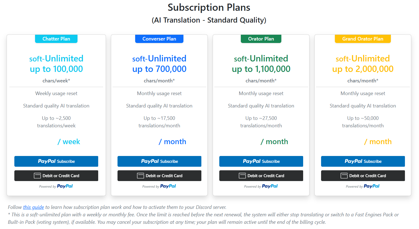Click the Converser Plan badge
The image size is (419, 229).
coord(159,39)
